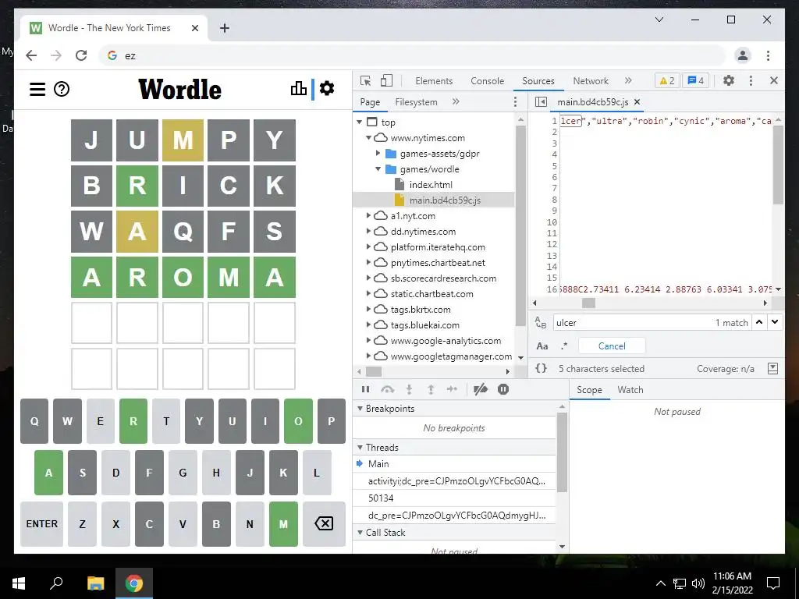The width and height of the screenshot is (799, 599).
Task: Select main.bd4cb59c.js in the file tree
Action: click(x=445, y=200)
